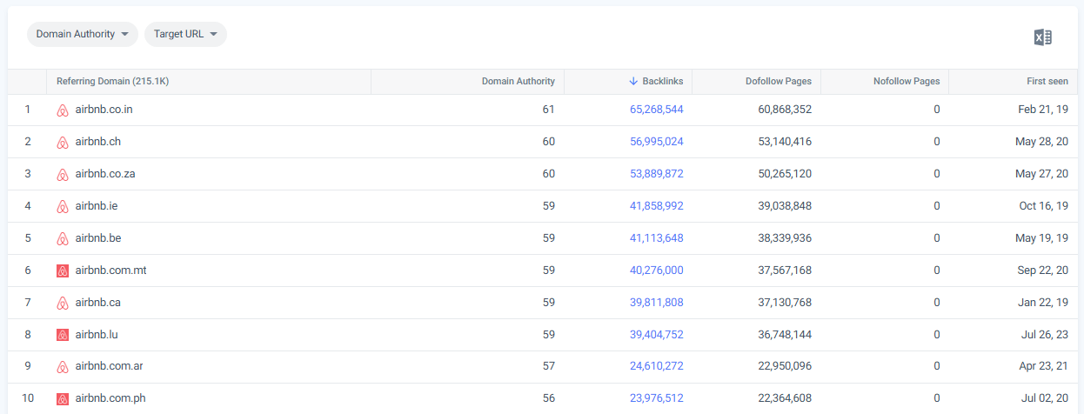The height and width of the screenshot is (414, 1084).
Task: Click dofollow pages value 22,950,096
Action: pyautogui.click(x=785, y=366)
